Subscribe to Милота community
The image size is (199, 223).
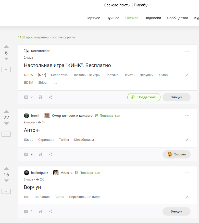tap(87, 173)
